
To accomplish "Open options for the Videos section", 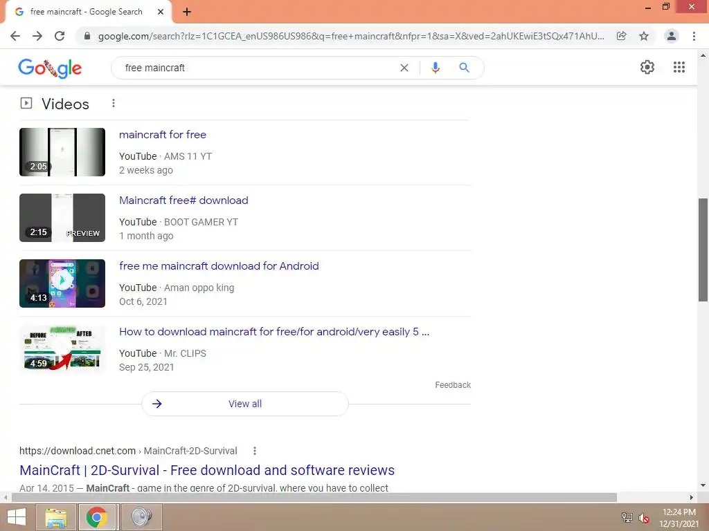I will (114, 104).
